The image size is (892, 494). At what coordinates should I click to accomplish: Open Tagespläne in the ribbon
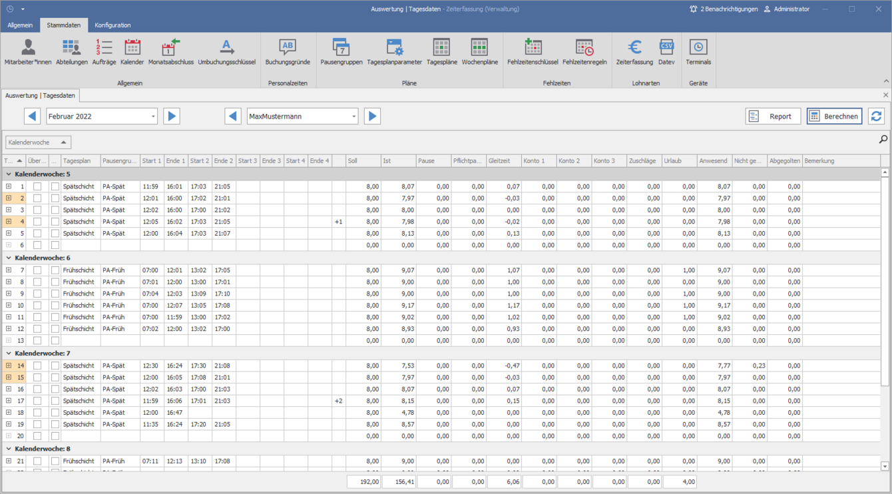442,52
